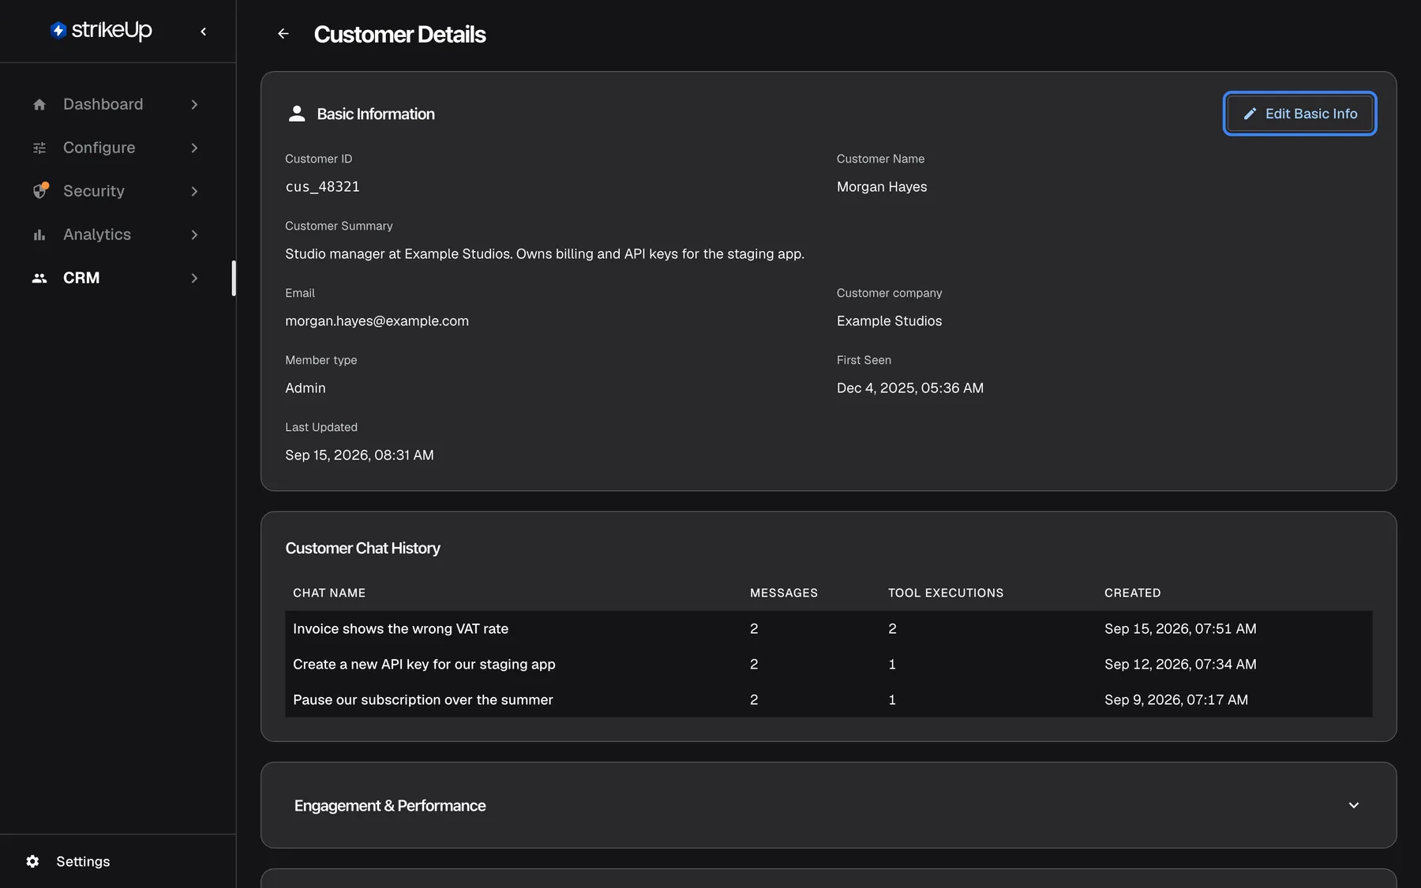Expand the Configure submenu chevron
This screenshot has width=1421, height=888.
(x=194, y=148)
